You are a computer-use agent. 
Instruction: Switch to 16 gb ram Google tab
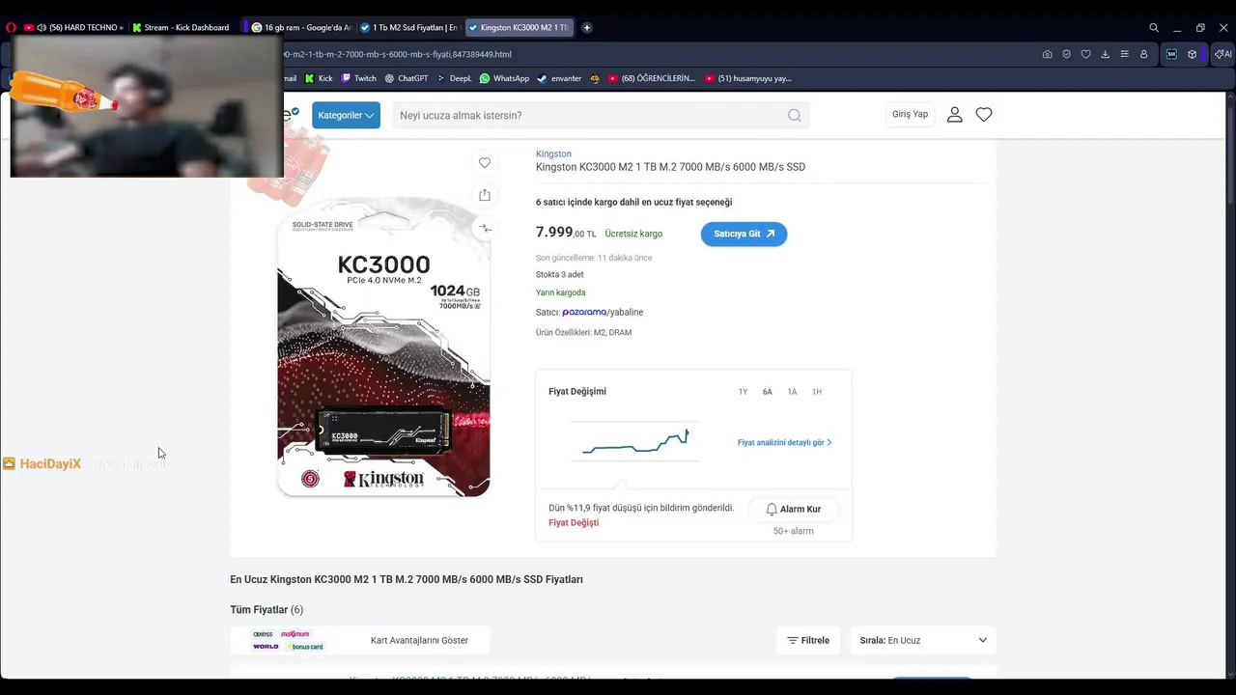click(301, 28)
